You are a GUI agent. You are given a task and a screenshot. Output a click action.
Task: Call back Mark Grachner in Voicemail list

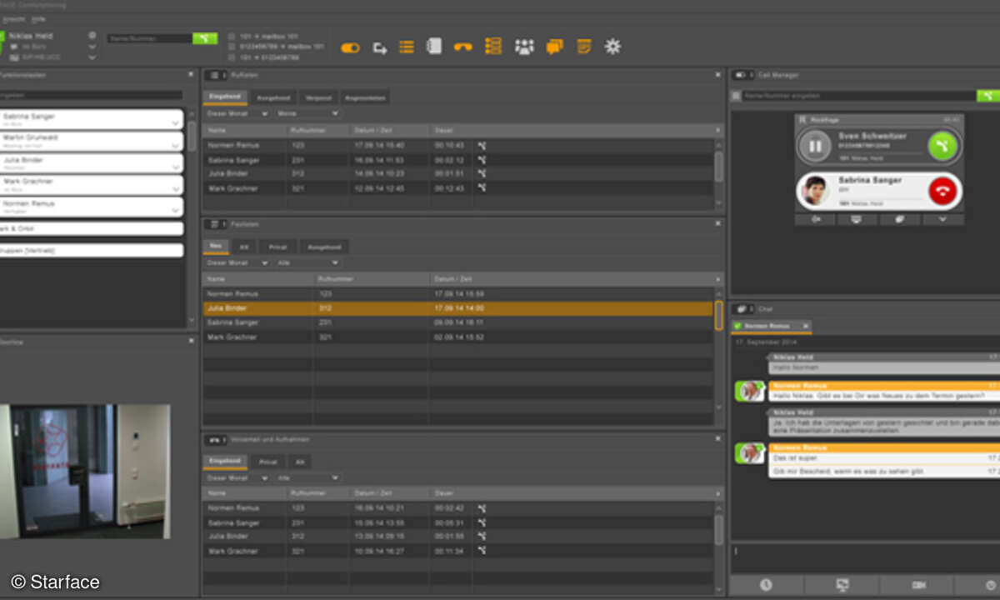482,551
